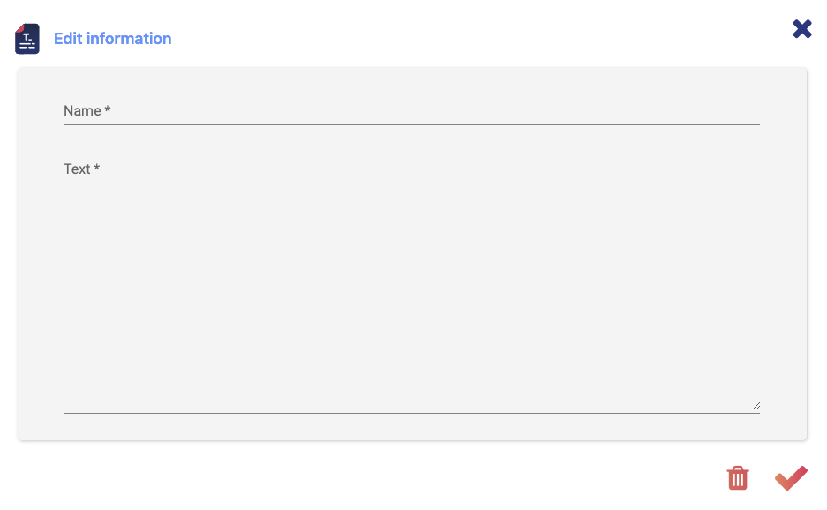Click the underline beneath the Name field
The height and width of the screenshot is (510, 827).
[x=411, y=124]
